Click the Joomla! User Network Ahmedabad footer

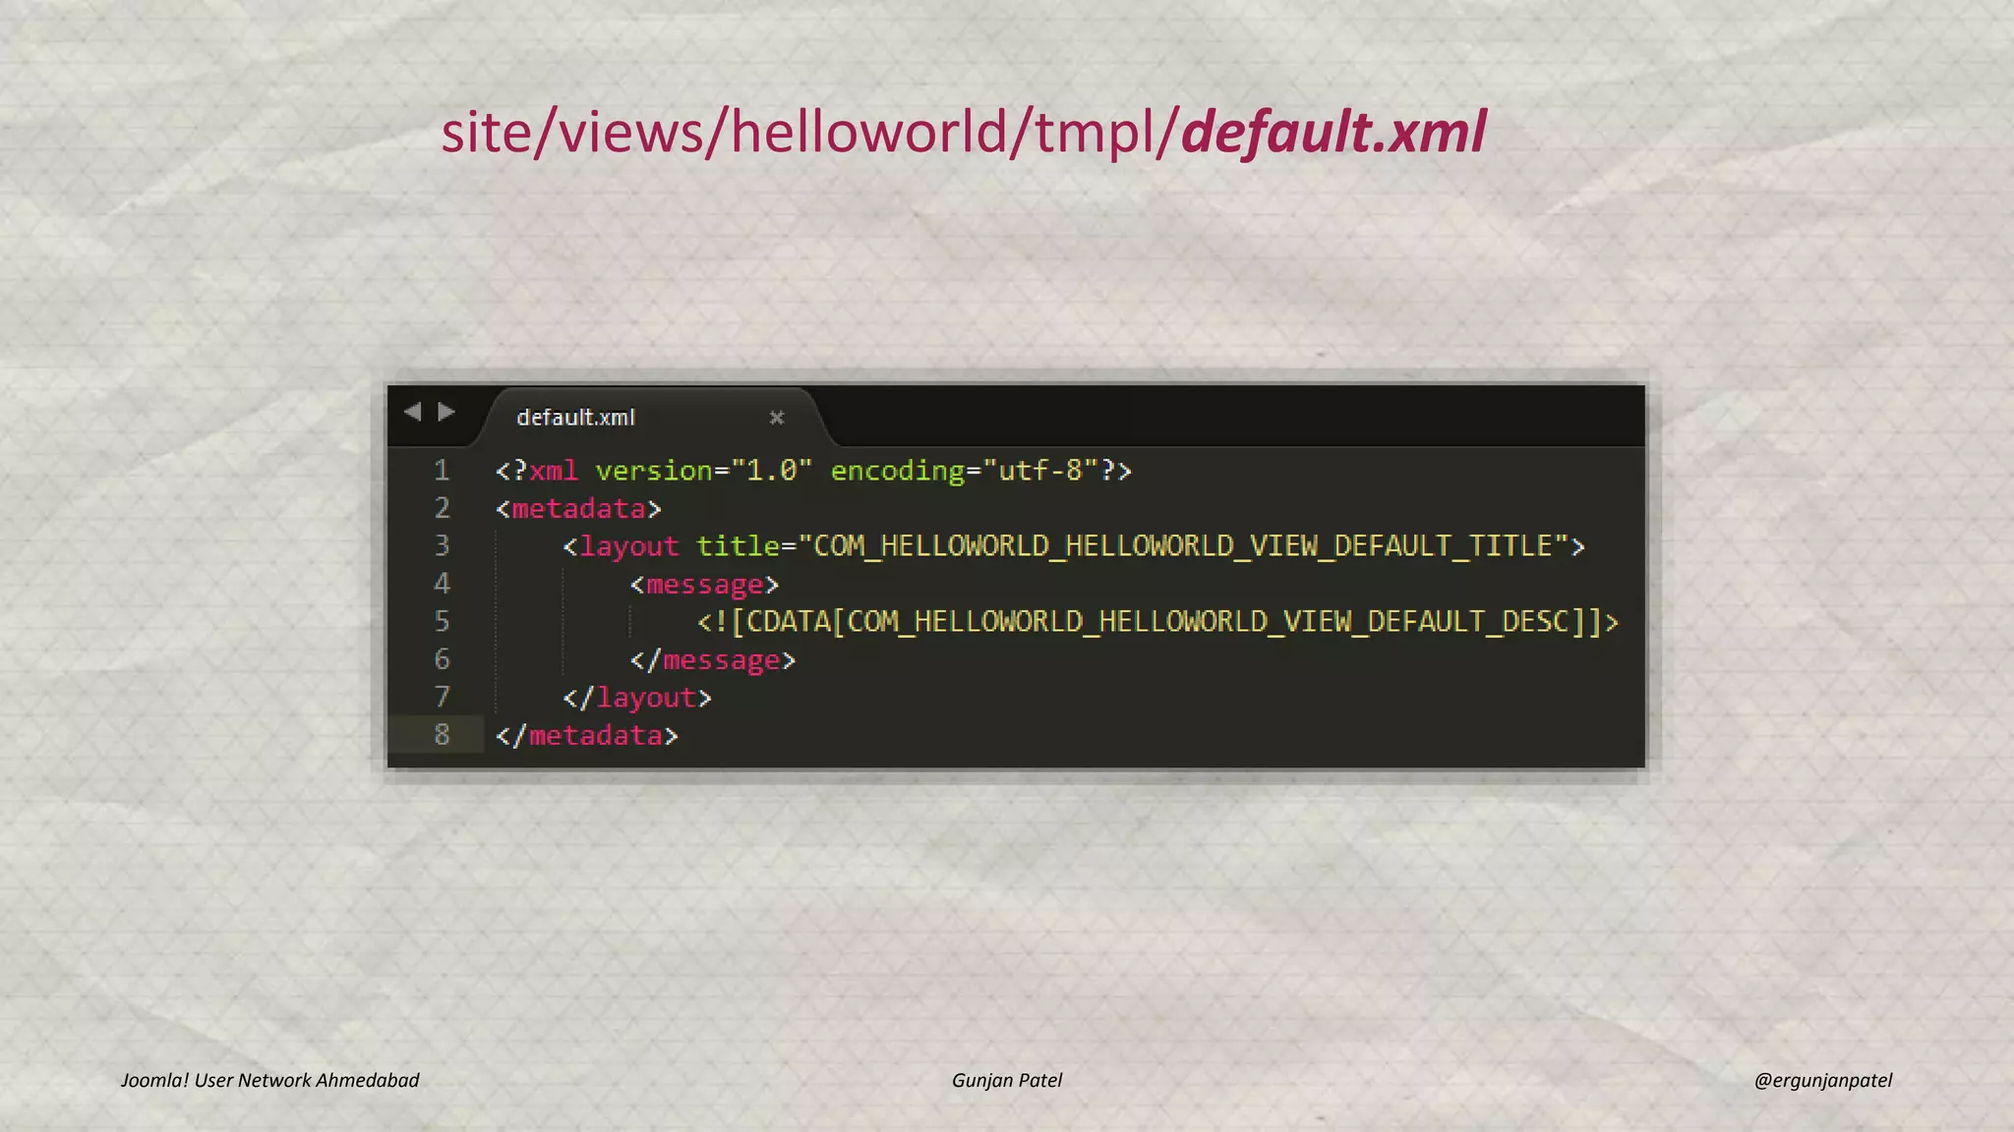coord(269,1080)
